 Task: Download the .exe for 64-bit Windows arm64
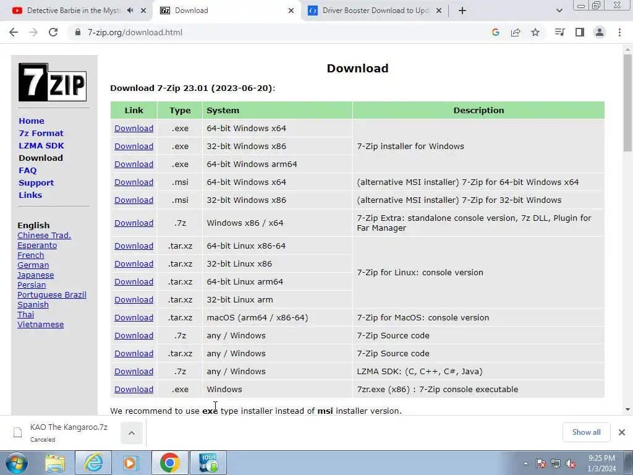click(x=134, y=165)
